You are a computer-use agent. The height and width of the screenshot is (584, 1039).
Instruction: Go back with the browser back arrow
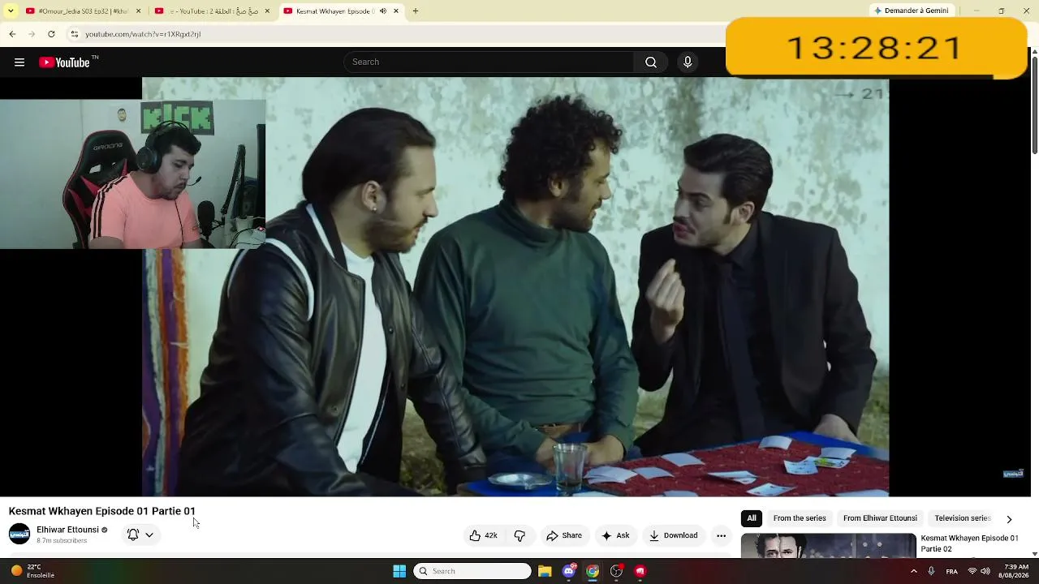(x=12, y=34)
